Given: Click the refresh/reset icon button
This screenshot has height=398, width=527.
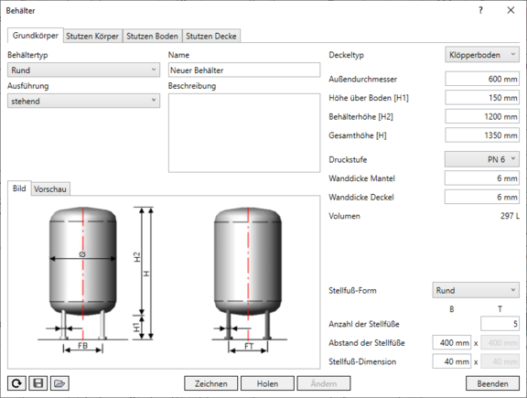Looking at the screenshot, I should 16,383.
